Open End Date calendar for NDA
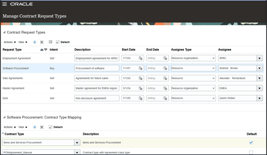This screenshot has width=267, height=155. click(x=165, y=98)
